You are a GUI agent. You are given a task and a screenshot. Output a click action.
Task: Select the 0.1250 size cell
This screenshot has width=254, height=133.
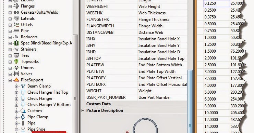[217, 3]
